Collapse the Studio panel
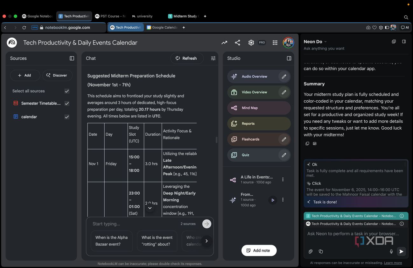The height and width of the screenshot is (268, 413). pyautogui.click(x=289, y=58)
